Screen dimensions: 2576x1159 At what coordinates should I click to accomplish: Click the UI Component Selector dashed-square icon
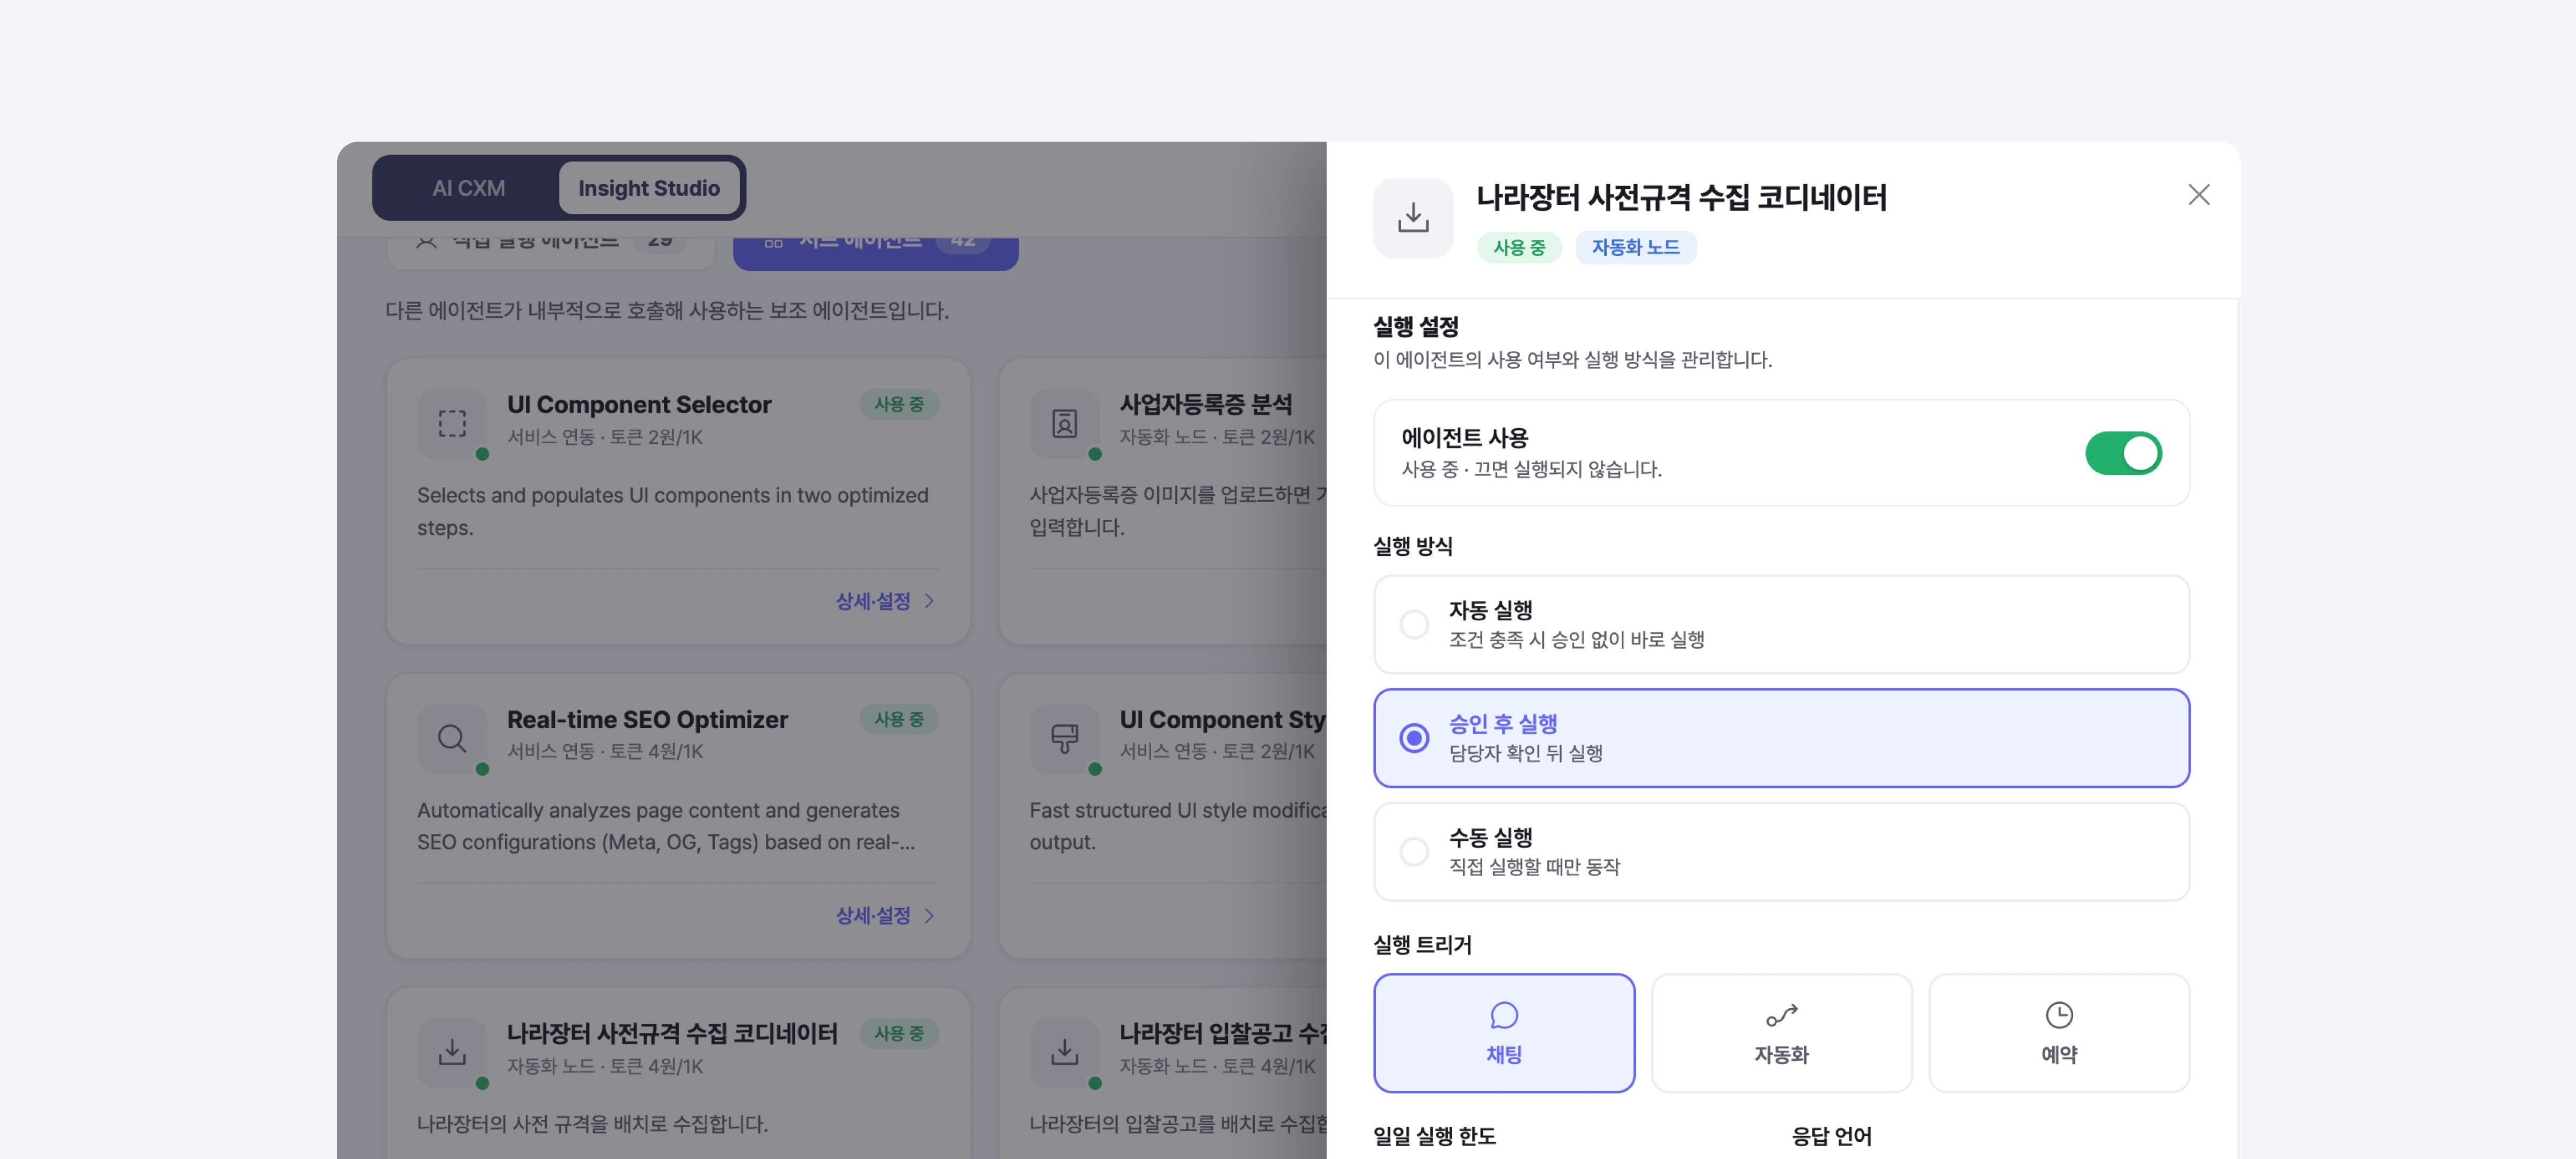pyautogui.click(x=452, y=424)
